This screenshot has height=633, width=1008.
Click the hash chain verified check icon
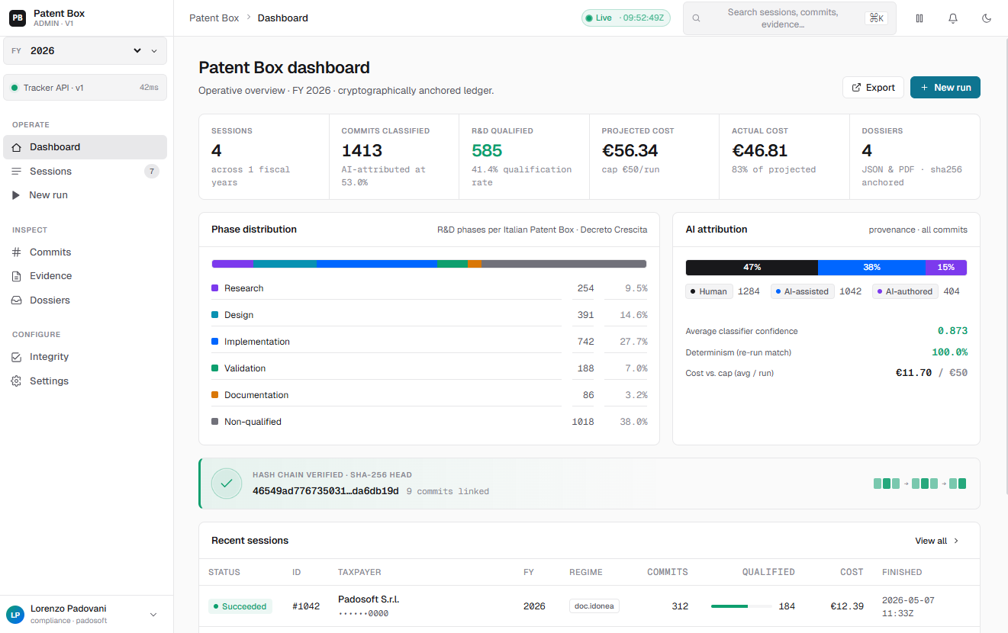click(227, 484)
